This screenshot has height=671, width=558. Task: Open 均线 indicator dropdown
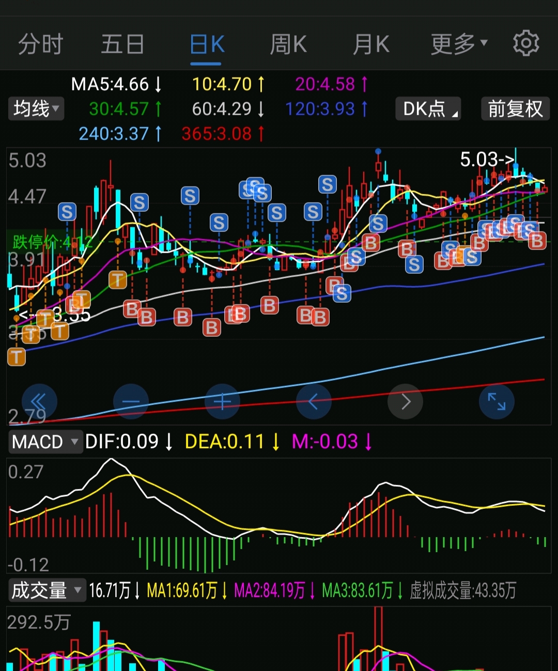point(36,108)
